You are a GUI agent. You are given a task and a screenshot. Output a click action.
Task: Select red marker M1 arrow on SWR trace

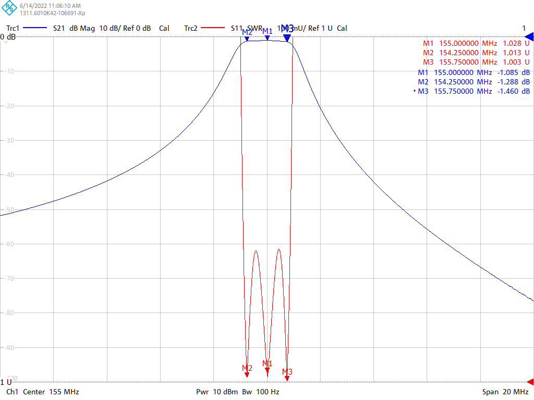[x=268, y=370]
